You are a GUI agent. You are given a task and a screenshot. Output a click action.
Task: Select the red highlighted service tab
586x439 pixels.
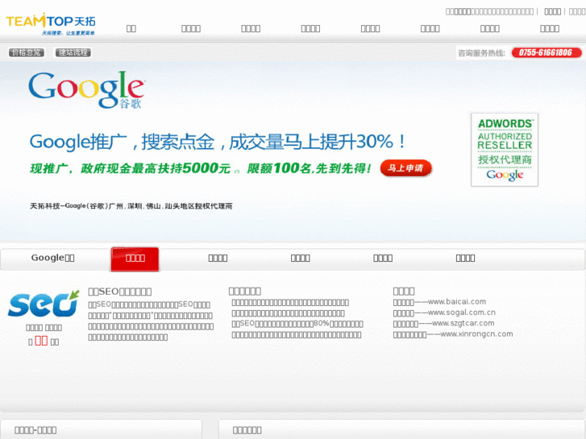point(135,259)
